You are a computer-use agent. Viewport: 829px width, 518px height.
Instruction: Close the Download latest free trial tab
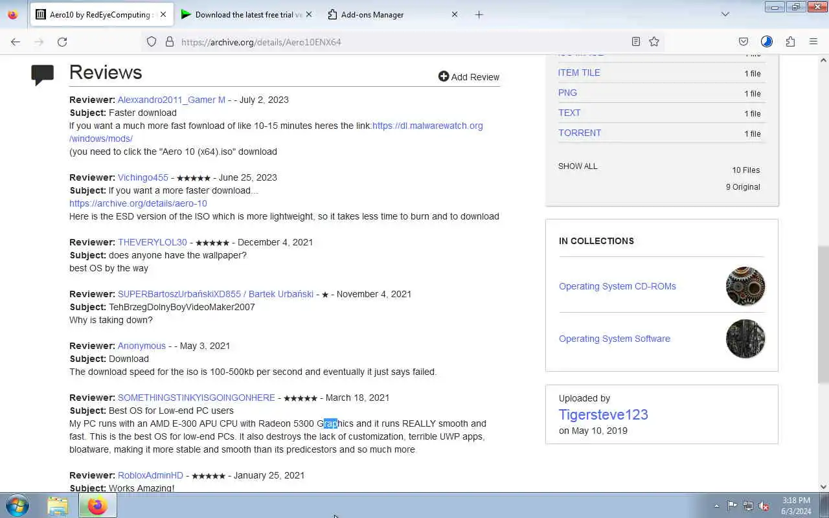click(308, 14)
